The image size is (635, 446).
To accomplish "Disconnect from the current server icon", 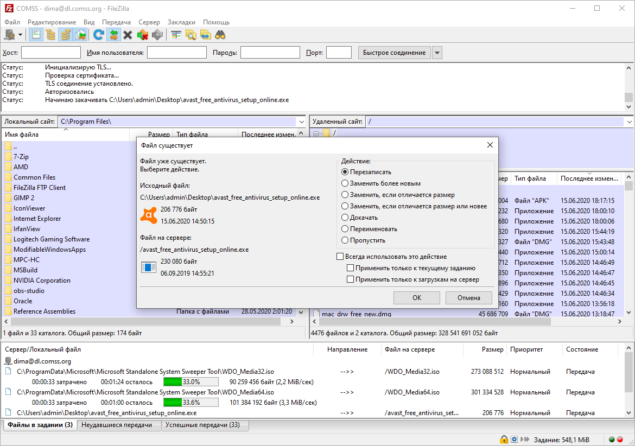I will [x=143, y=35].
